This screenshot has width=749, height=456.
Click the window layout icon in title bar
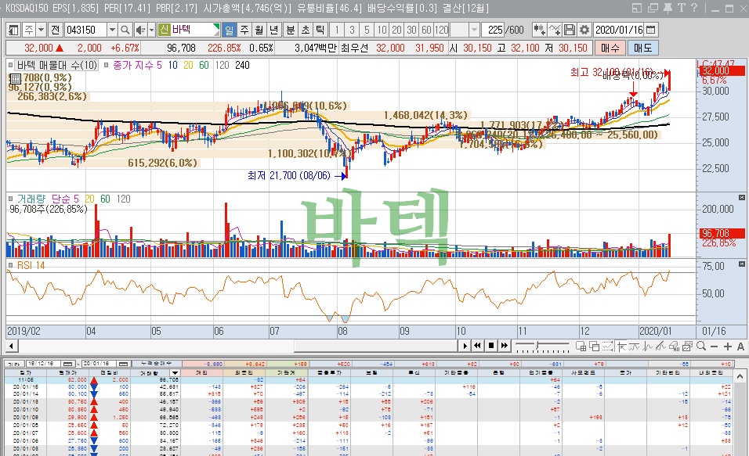[637, 8]
